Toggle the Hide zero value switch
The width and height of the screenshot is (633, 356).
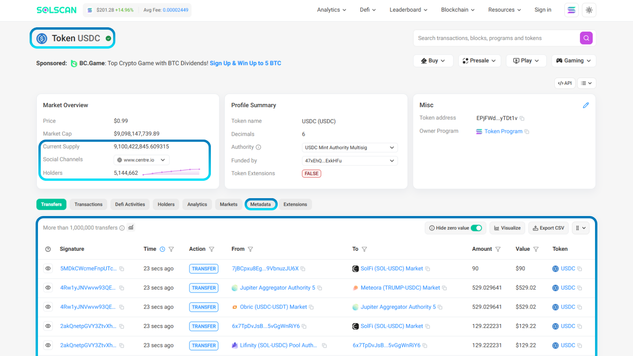pyautogui.click(x=476, y=228)
